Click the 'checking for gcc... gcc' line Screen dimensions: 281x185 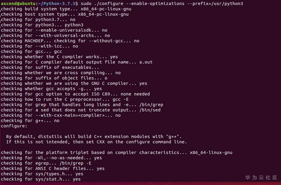point(31,52)
